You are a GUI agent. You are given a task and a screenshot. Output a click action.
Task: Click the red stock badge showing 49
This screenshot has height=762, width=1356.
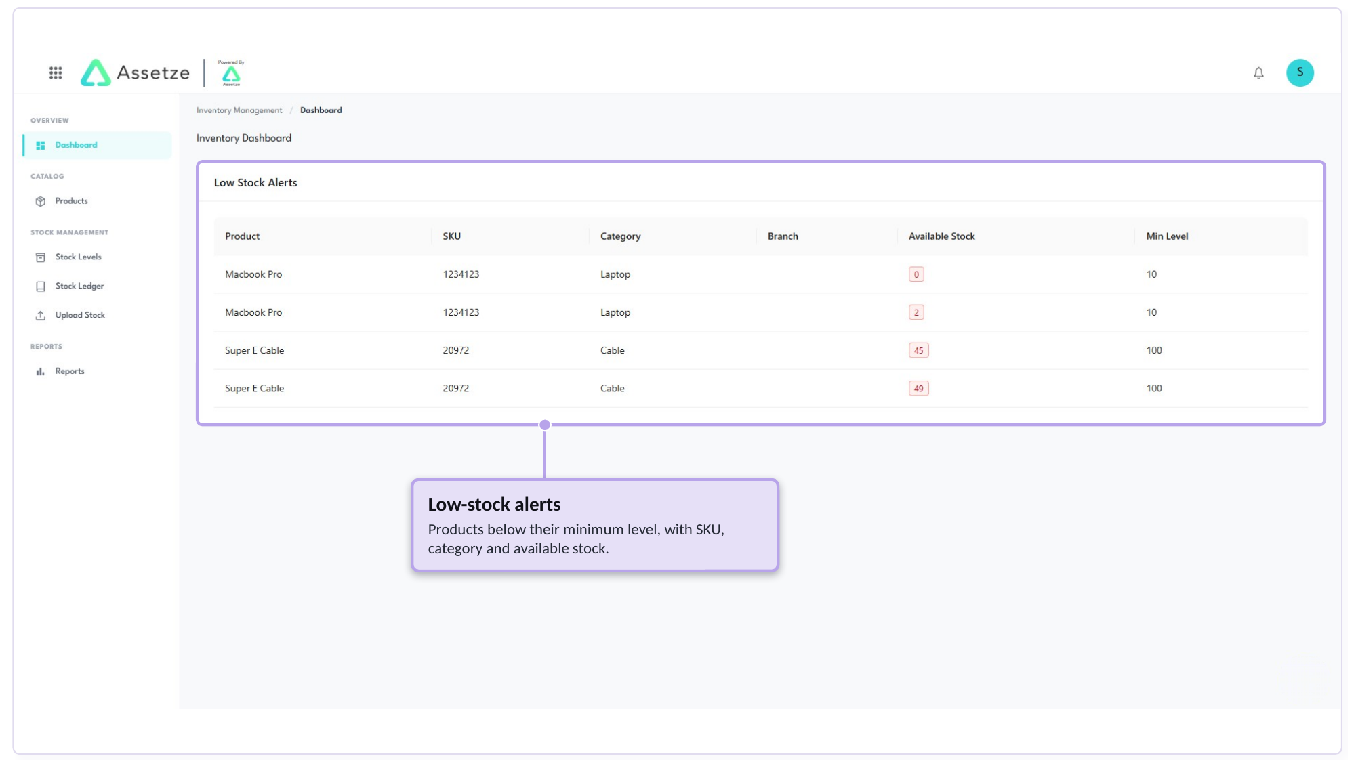pyautogui.click(x=918, y=388)
